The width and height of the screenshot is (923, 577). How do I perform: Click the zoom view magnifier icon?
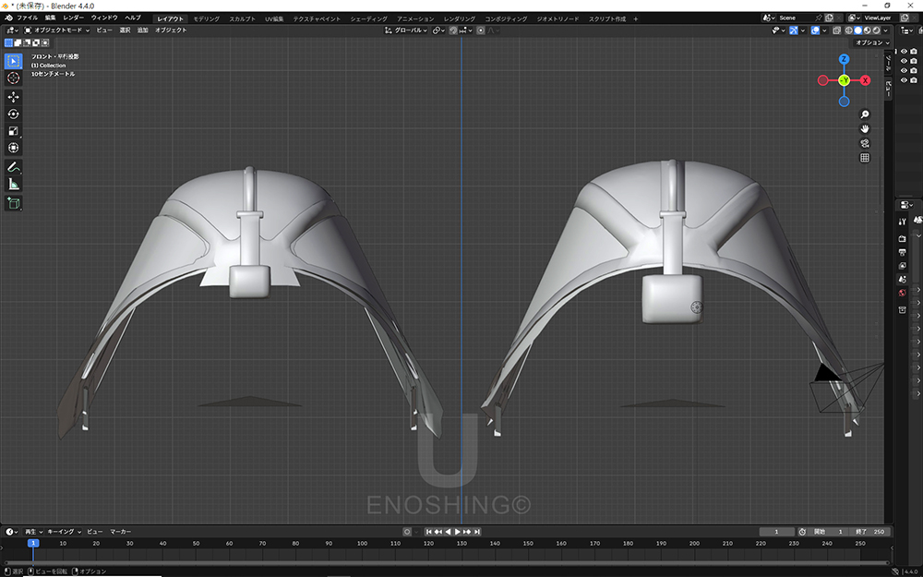[865, 114]
